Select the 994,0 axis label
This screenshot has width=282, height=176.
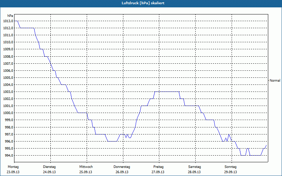click(9, 155)
